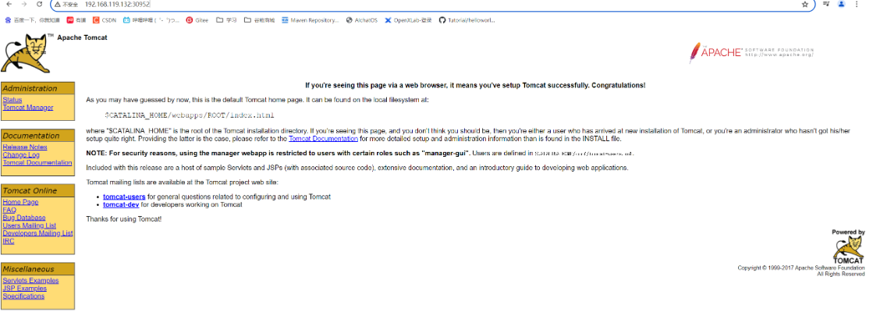Open the Home Page link under Tomcat Online
This screenshot has width=873, height=319.
click(x=20, y=202)
